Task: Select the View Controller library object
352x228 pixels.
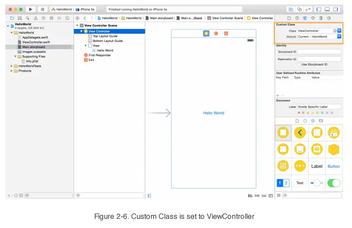Action: (x=283, y=133)
